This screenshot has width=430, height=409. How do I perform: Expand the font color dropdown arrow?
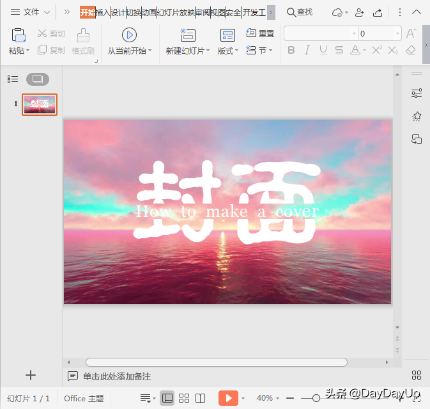364,51
